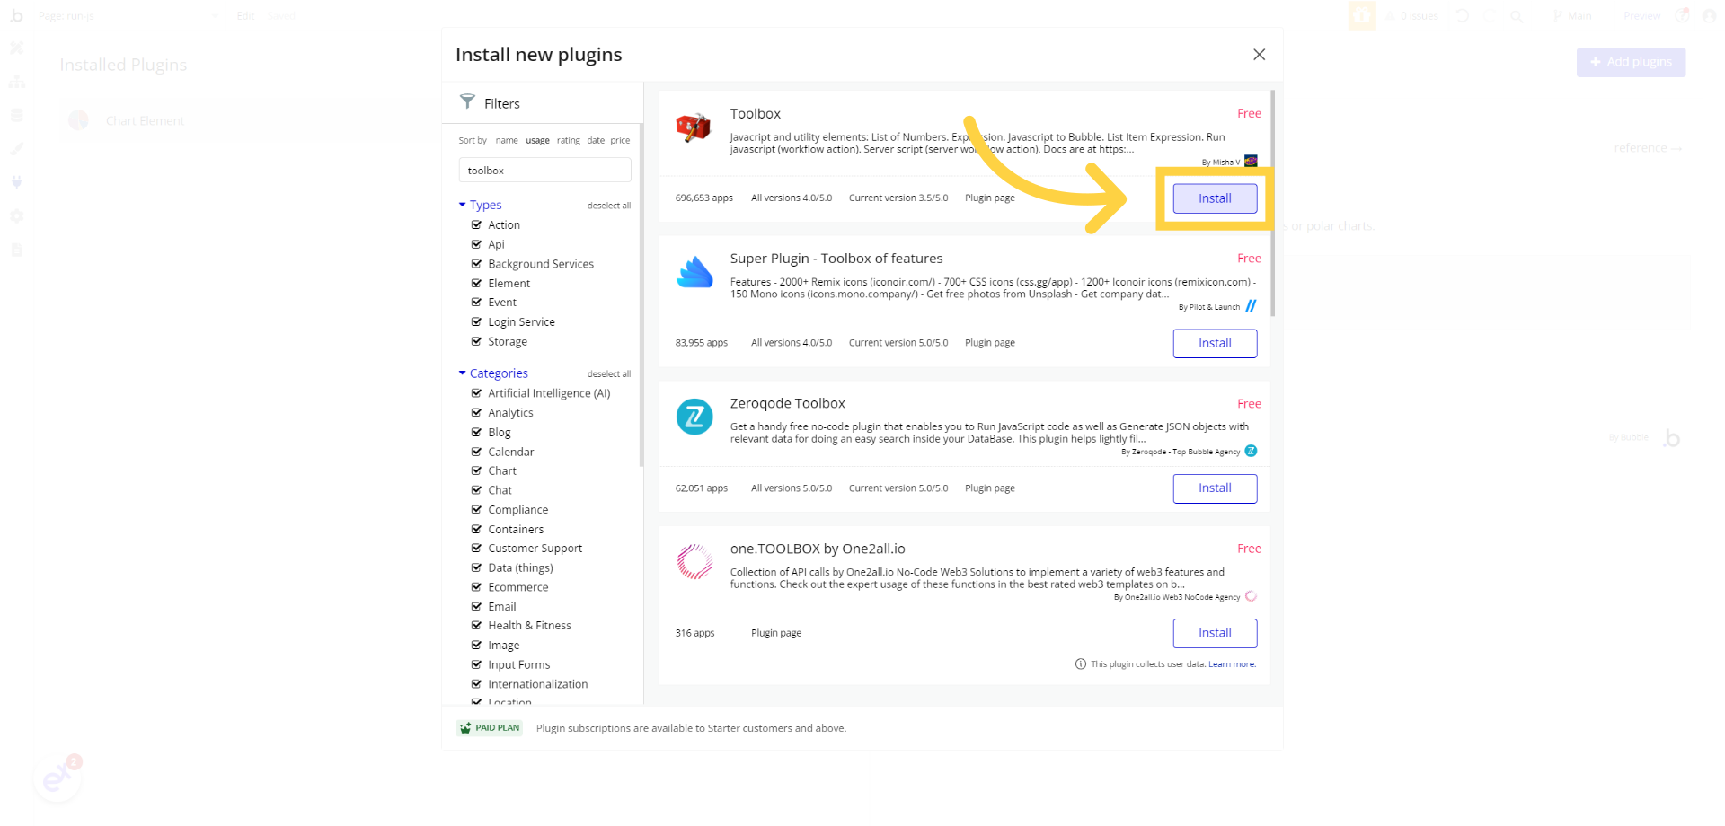This screenshot has width=1725, height=826.
Task: Click the search magnifier in the editor top bar
Action: [x=1517, y=16]
